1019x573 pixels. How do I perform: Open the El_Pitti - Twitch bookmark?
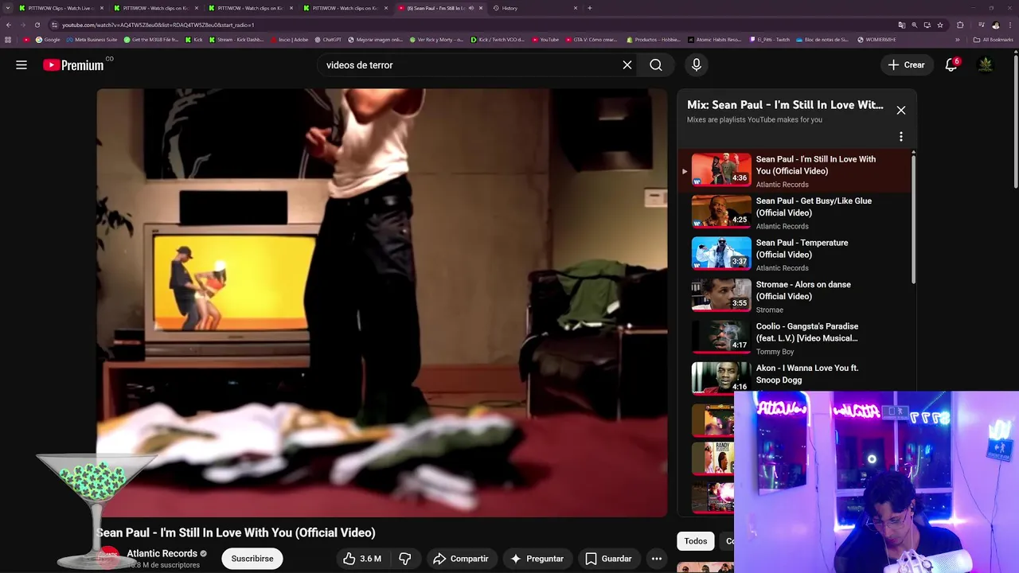770,40
